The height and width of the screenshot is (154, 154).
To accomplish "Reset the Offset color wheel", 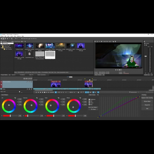I will 80,98.
